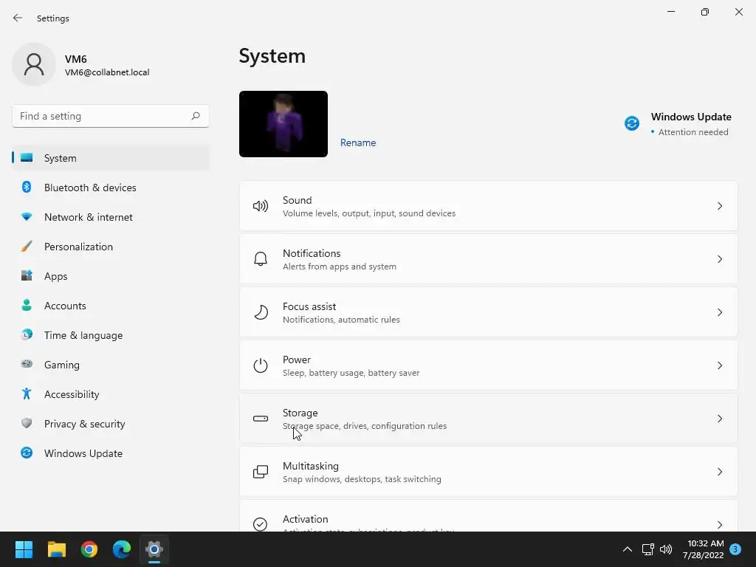Expand the Notifications settings chevron
Image resolution: width=756 pixels, height=567 pixels.
pyautogui.click(x=719, y=259)
